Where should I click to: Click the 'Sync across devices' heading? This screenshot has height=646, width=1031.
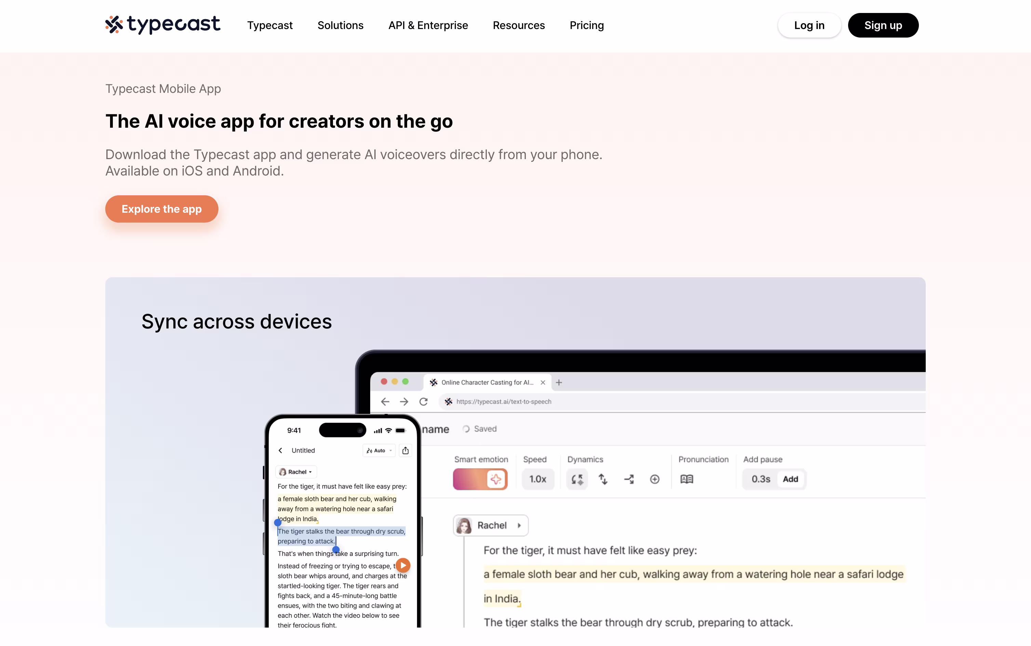[237, 321]
